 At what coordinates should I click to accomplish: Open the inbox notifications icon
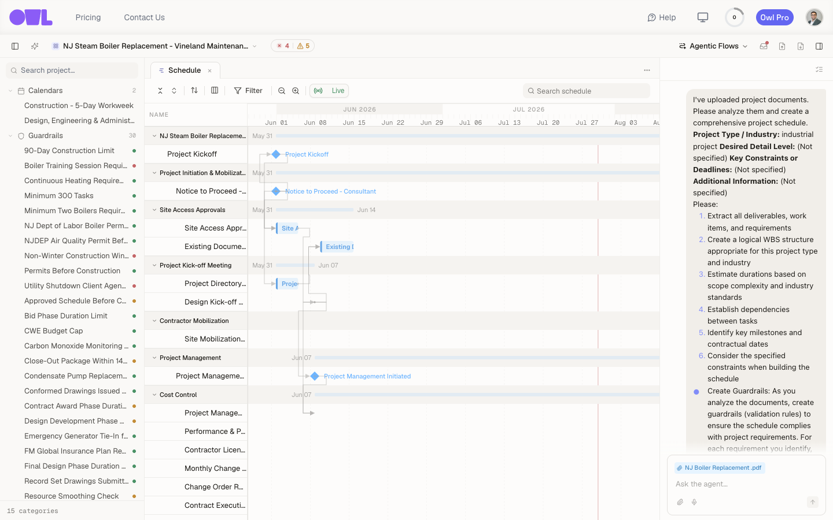click(x=764, y=46)
